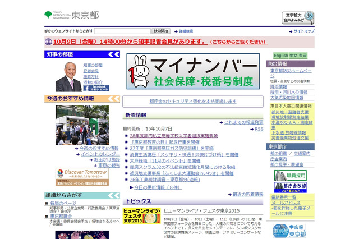Open 「東京都教育の日」記念行事を開催 news item

click(x=164, y=142)
